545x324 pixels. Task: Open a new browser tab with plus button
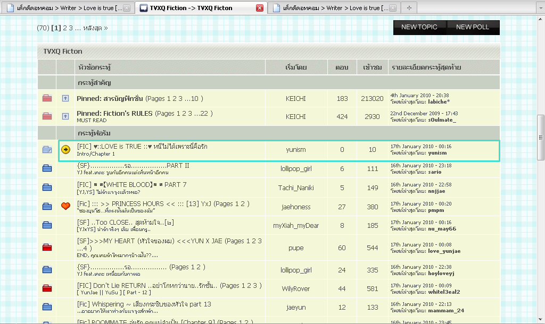pos(409,8)
